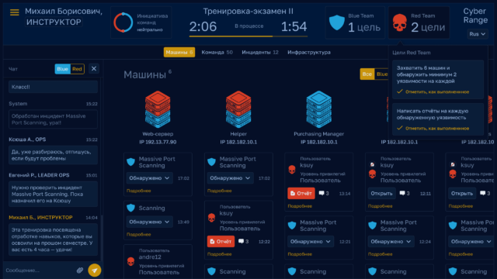Viewport: 497px width, 279px height.
Task: Click Подробнее under Purchasing Manager ksuy card
Action: point(300,206)
